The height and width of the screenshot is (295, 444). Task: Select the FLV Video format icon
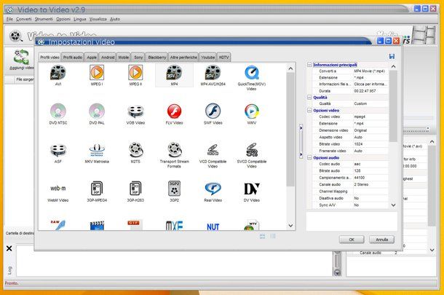point(174,111)
